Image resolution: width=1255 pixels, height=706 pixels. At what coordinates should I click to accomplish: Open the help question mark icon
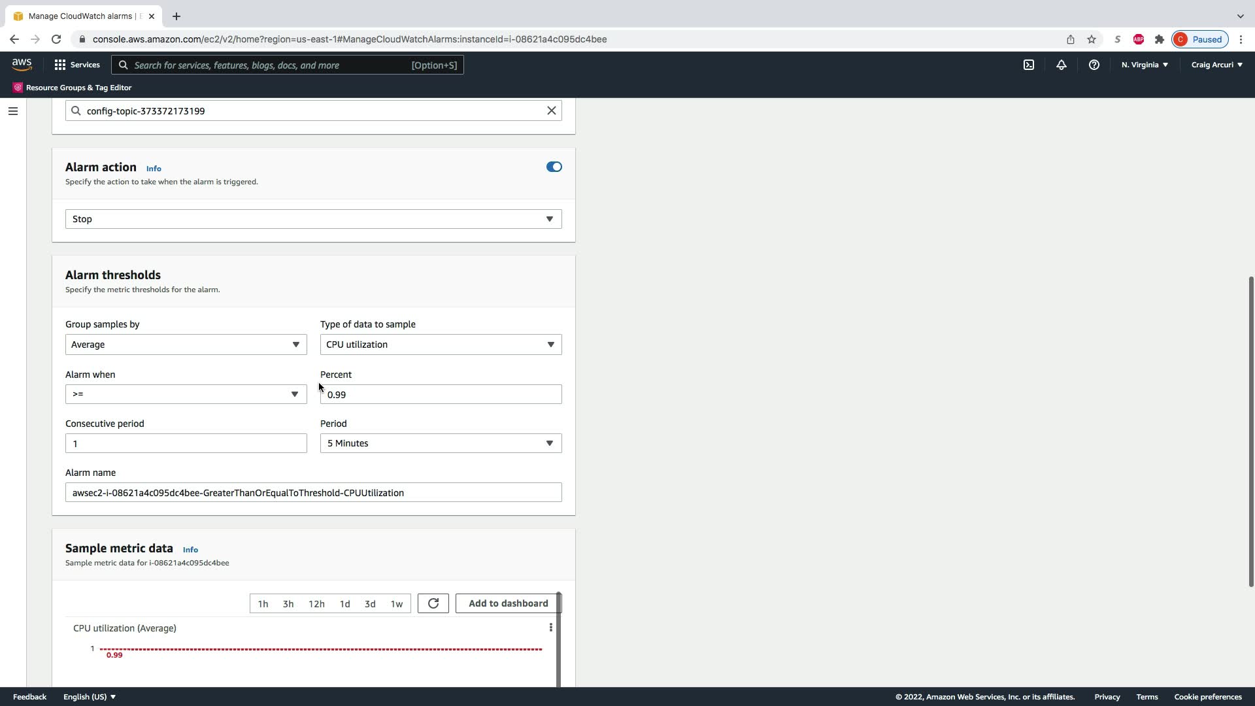1094,65
